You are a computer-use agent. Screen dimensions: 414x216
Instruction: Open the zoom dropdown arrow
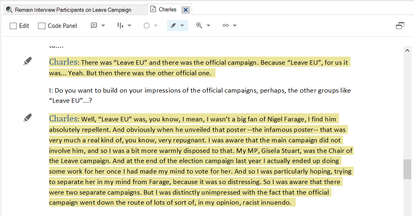(x=209, y=25)
